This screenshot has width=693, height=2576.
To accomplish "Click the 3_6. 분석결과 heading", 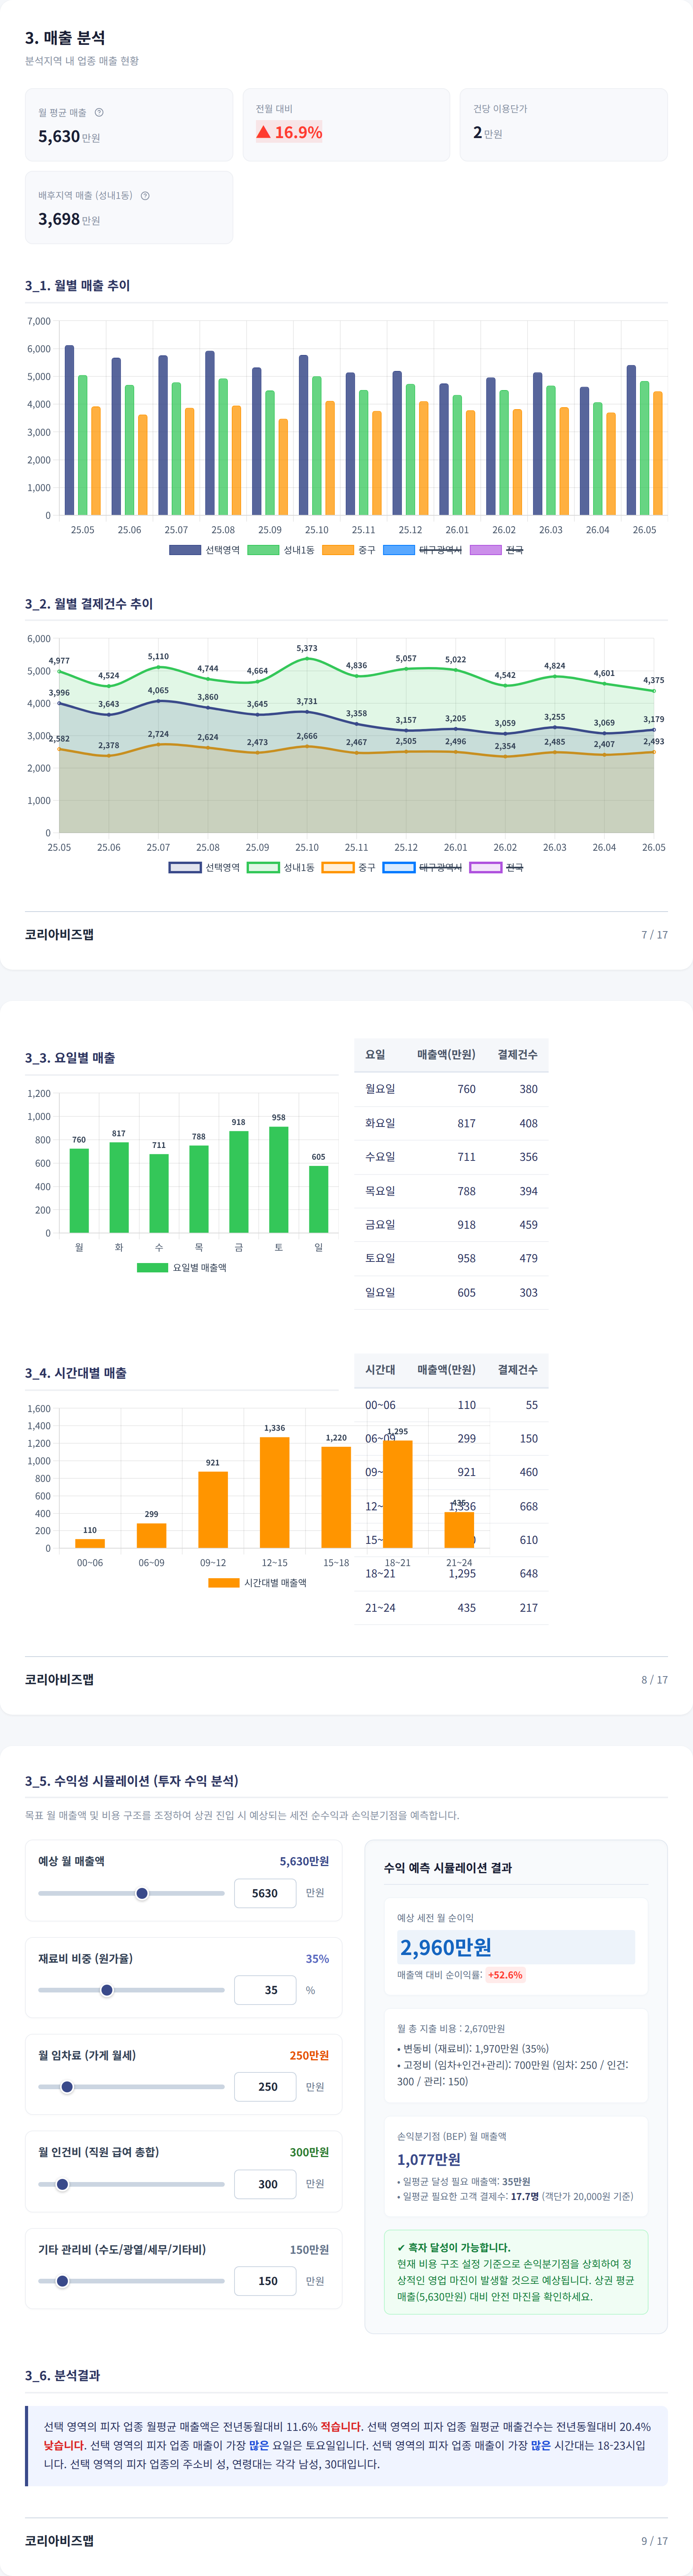I will pyautogui.click(x=62, y=2375).
